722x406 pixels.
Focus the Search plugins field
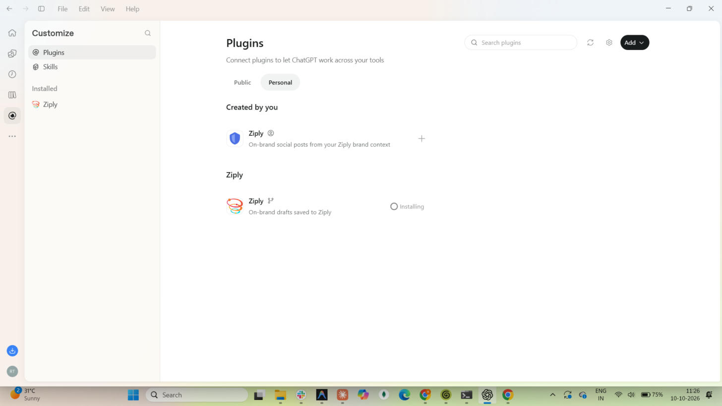click(521, 43)
